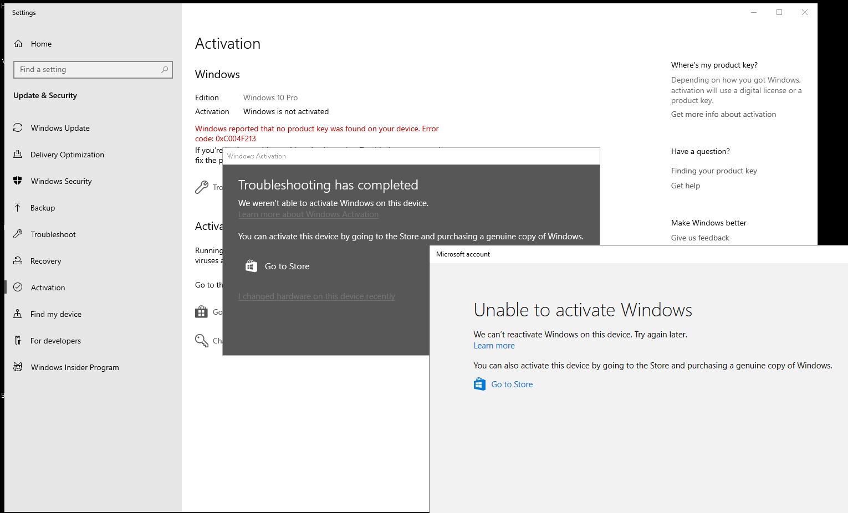Viewport: 848px width, 513px height.
Task: Click Learn more about Windows Activation link
Action: pyautogui.click(x=308, y=214)
